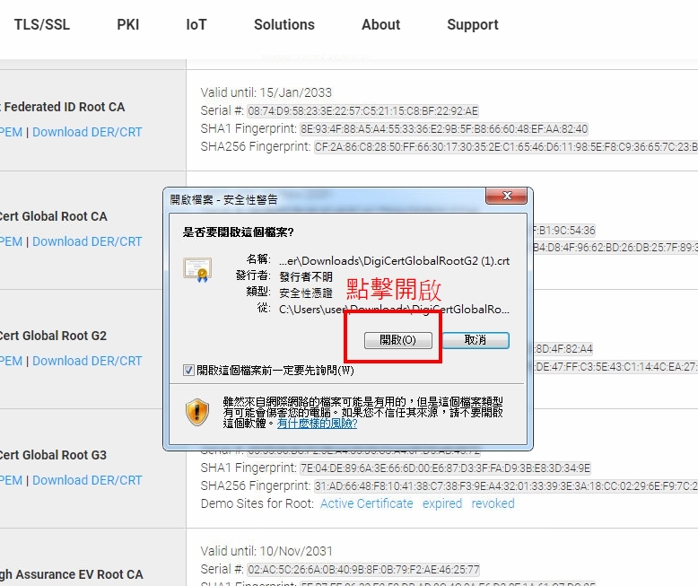Click the 取消 cancel button
This screenshot has width=698, height=586.
tap(476, 340)
